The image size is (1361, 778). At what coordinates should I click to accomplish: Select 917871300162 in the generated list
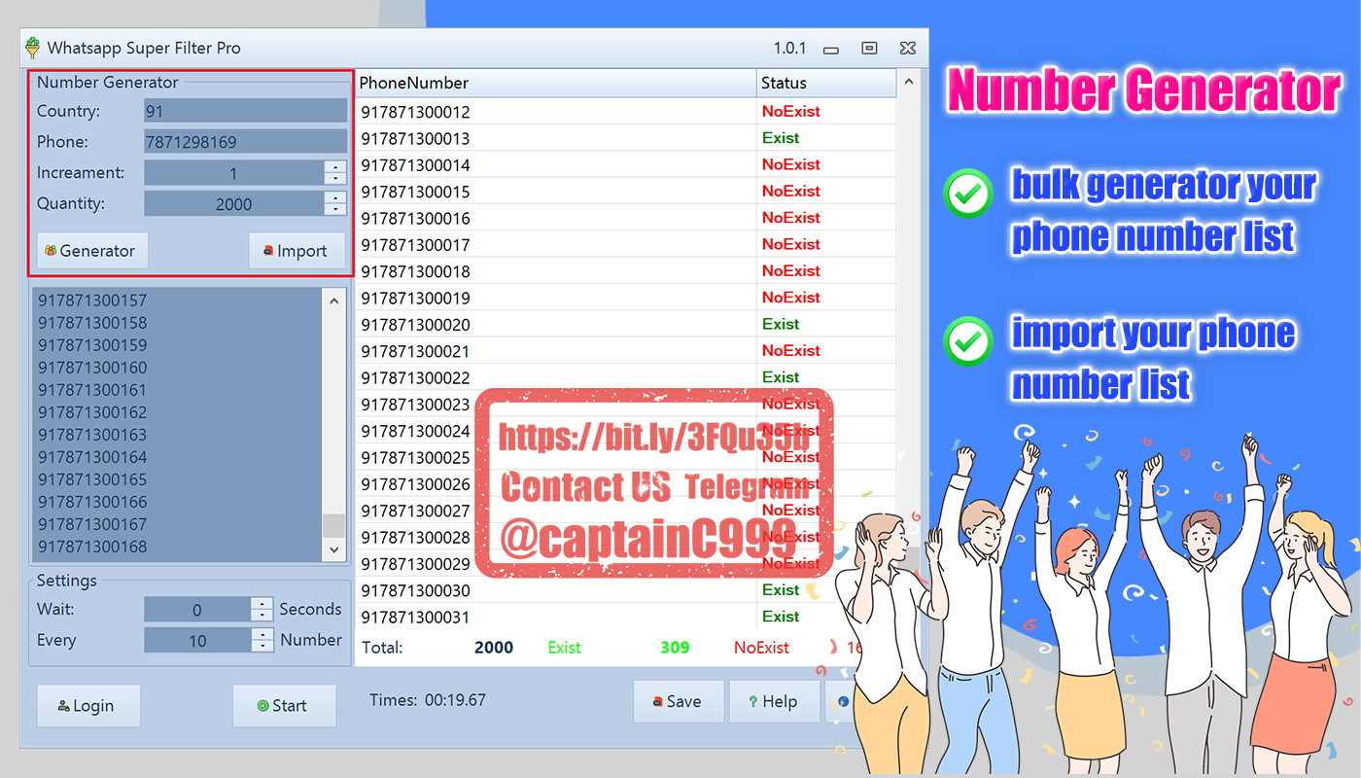(92, 412)
